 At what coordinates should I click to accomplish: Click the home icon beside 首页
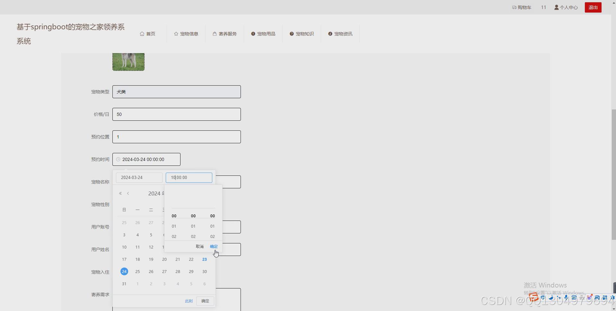(x=142, y=33)
